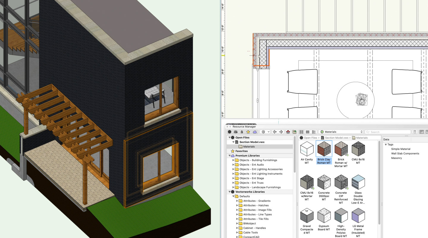Viewport: 428px width, 238px height.
Task: Select Objects - Ent Audio folder
Action: coord(249,165)
